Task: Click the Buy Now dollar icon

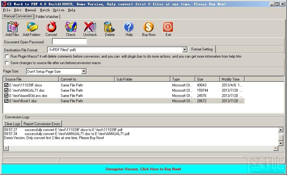Action: point(148,27)
